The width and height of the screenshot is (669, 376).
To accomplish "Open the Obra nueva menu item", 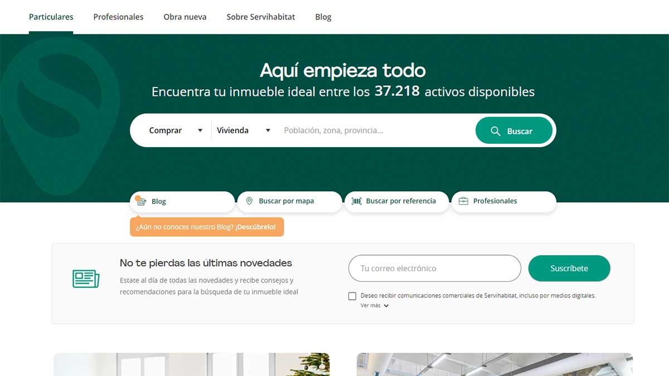I will 185,17.
